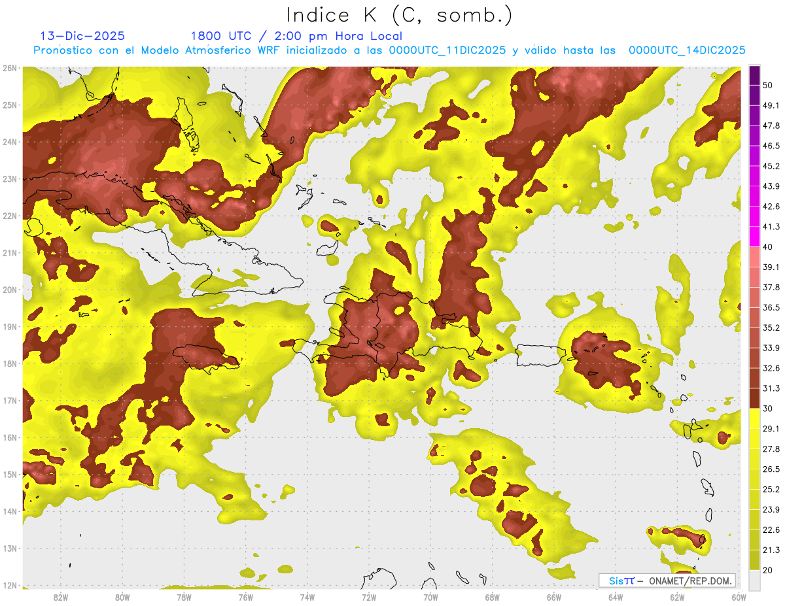Click the gray swatch below the 20 label
785x606 pixels.
click(754, 580)
